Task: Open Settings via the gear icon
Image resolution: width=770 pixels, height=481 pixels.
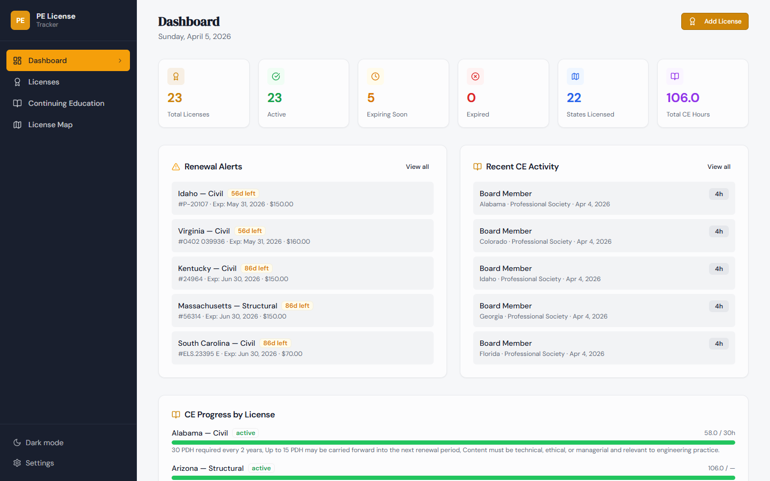Action: pyautogui.click(x=16, y=463)
